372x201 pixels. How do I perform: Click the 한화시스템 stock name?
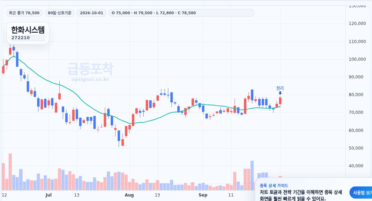pyautogui.click(x=28, y=30)
